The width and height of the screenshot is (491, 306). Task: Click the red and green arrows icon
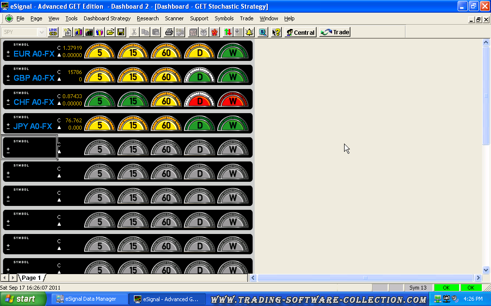(228, 32)
